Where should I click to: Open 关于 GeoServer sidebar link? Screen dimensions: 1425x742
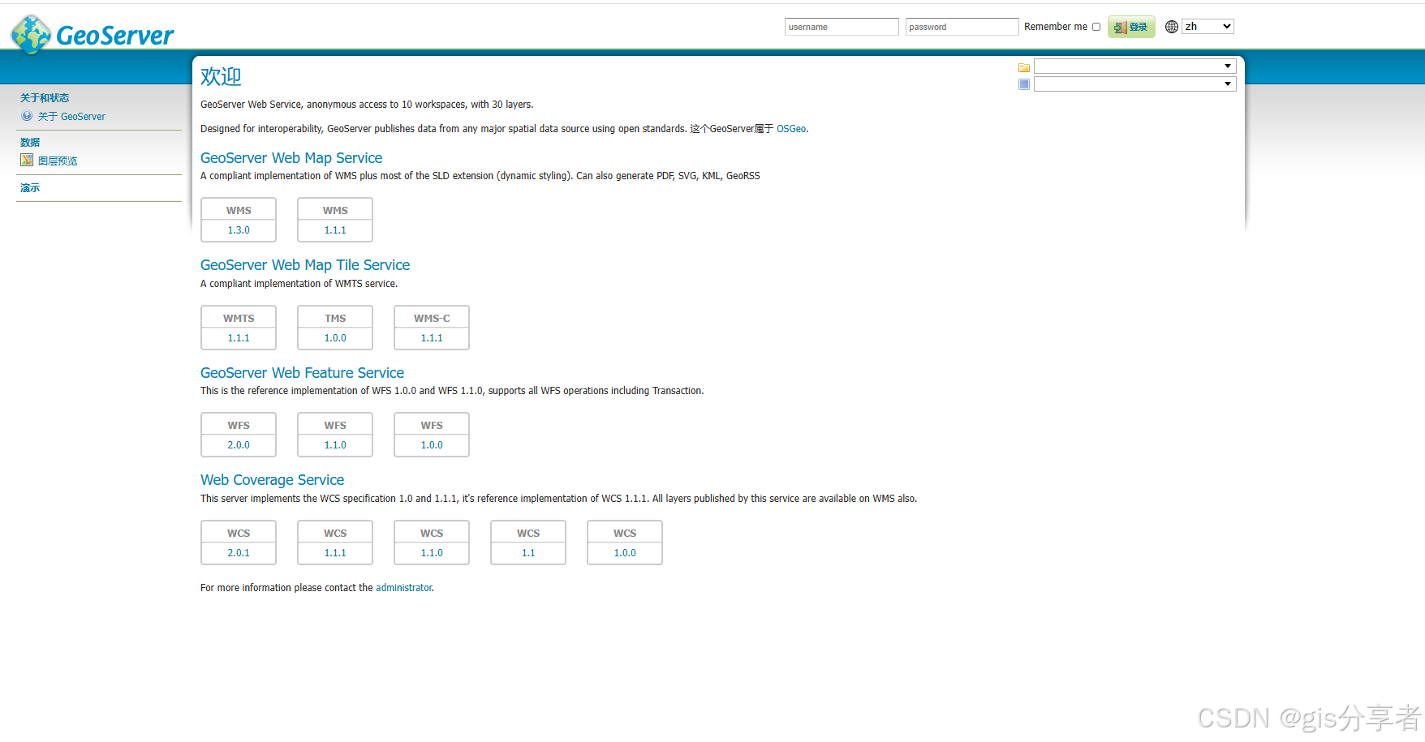(71, 117)
